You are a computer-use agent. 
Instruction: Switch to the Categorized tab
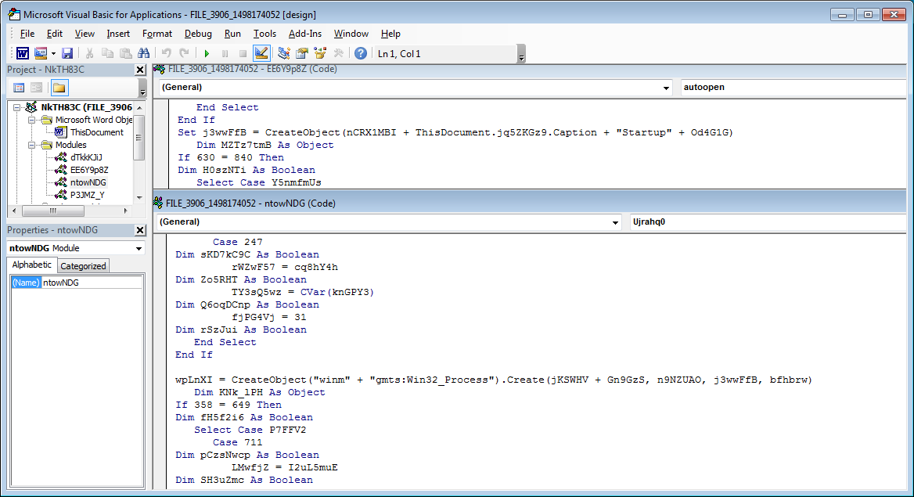(x=84, y=266)
